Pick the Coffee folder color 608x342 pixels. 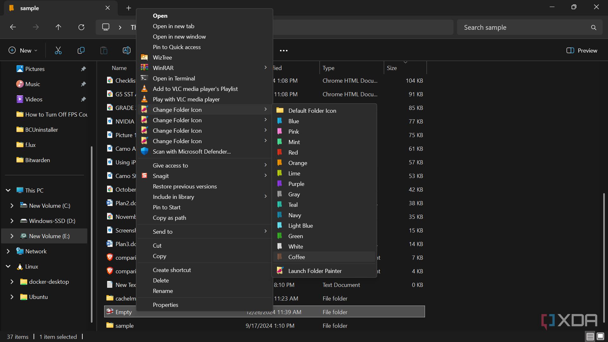coord(324,257)
